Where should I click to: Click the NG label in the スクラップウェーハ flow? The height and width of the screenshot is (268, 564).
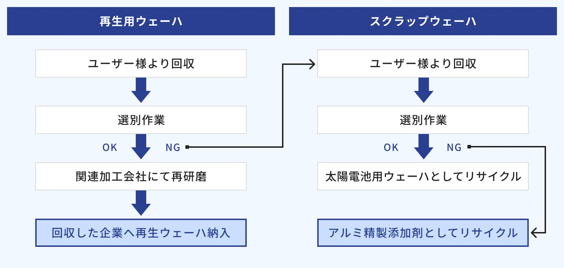pyautogui.click(x=454, y=147)
